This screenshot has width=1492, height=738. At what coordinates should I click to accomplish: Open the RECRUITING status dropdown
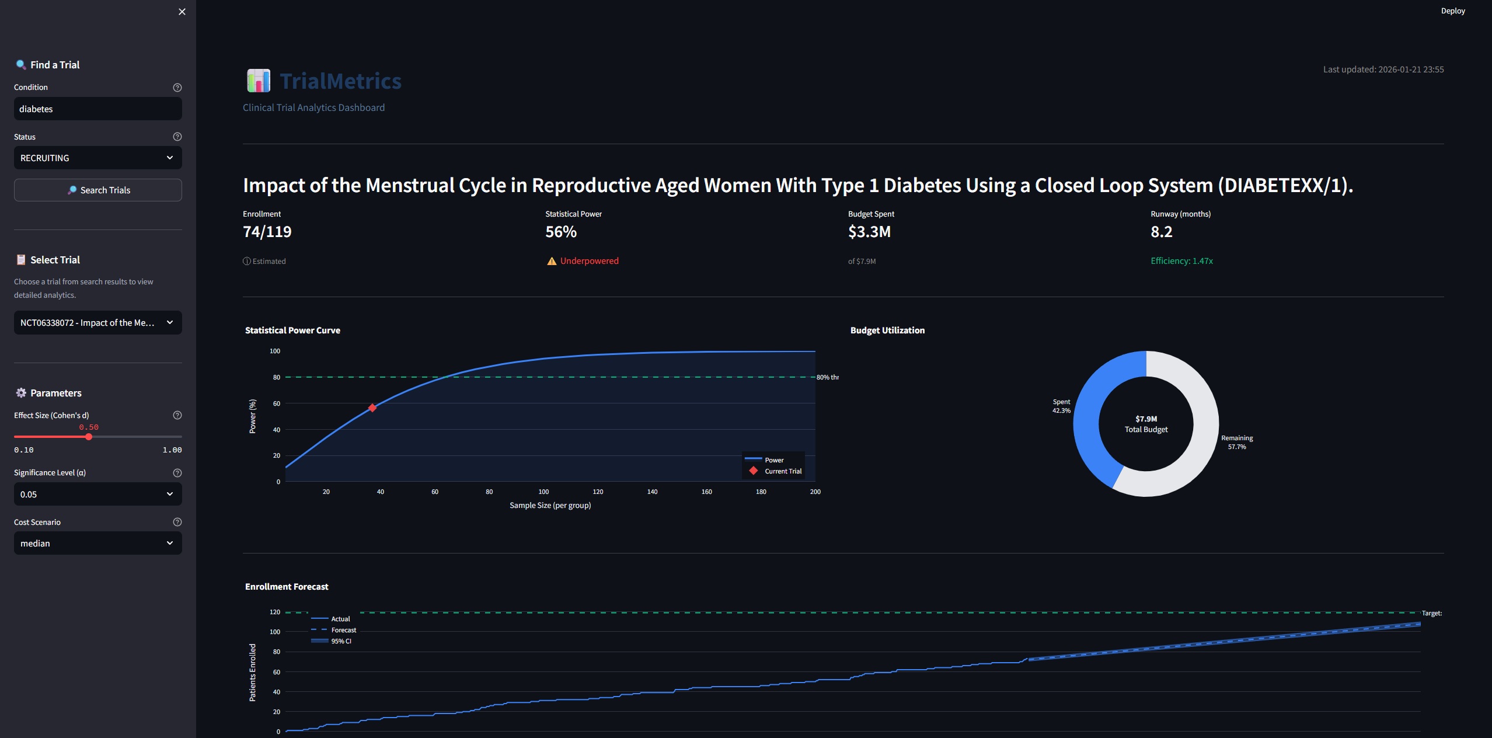pos(98,158)
